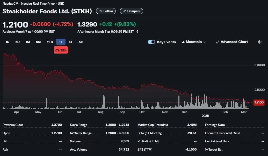268x156 pixels.
Task: Click the Volume value 9,589
Action: click(125, 141)
